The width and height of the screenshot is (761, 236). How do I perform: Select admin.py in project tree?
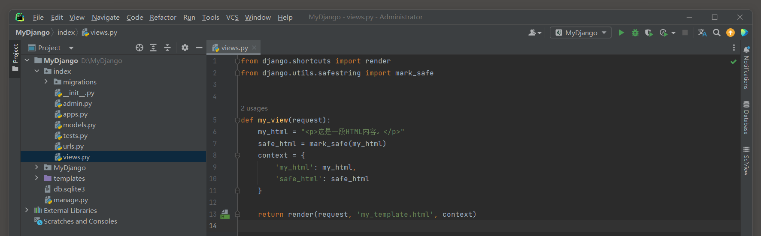pyautogui.click(x=77, y=103)
